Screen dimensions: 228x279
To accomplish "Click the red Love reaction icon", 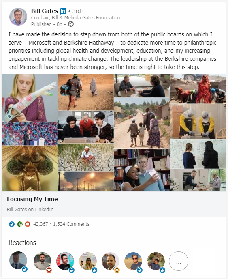I will [28, 224].
